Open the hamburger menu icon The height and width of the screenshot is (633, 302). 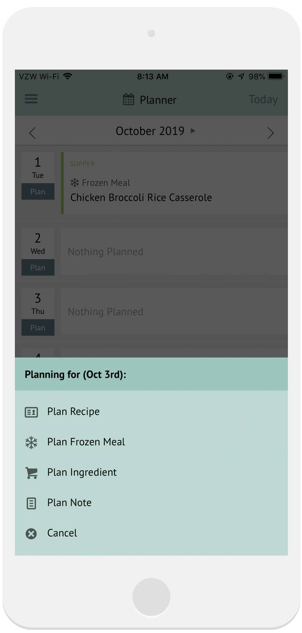pyautogui.click(x=31, y=99)
